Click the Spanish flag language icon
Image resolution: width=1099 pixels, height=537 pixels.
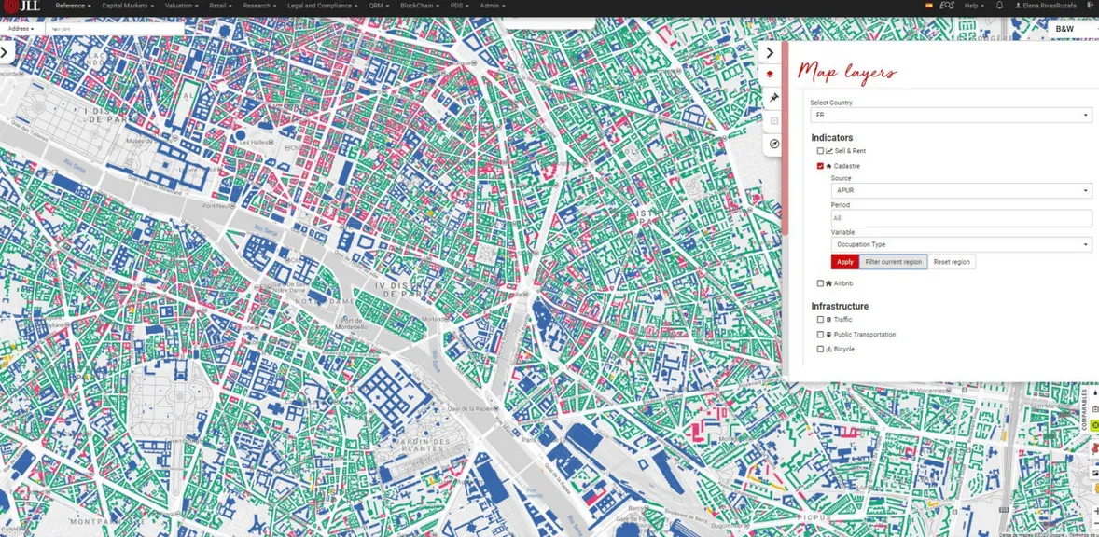click(x=928, y=6)
